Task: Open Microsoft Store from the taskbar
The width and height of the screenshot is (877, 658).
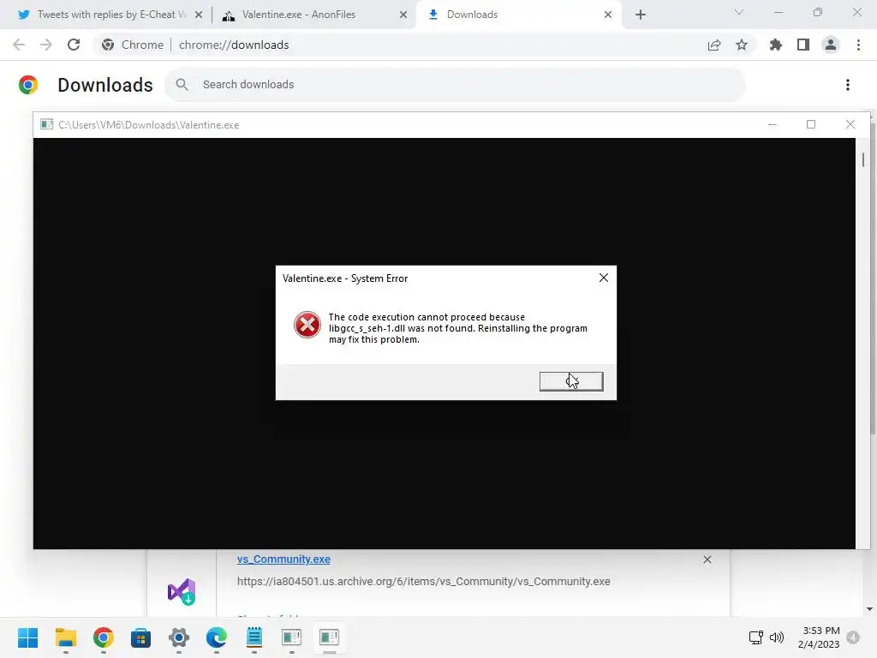Action: [x=141, y=637]
